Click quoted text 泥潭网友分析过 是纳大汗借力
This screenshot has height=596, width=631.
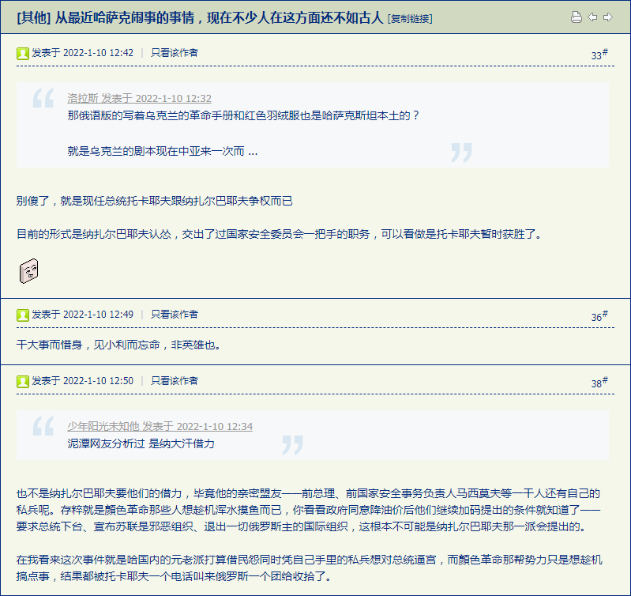pyautogui.click(x=141, y=443)
